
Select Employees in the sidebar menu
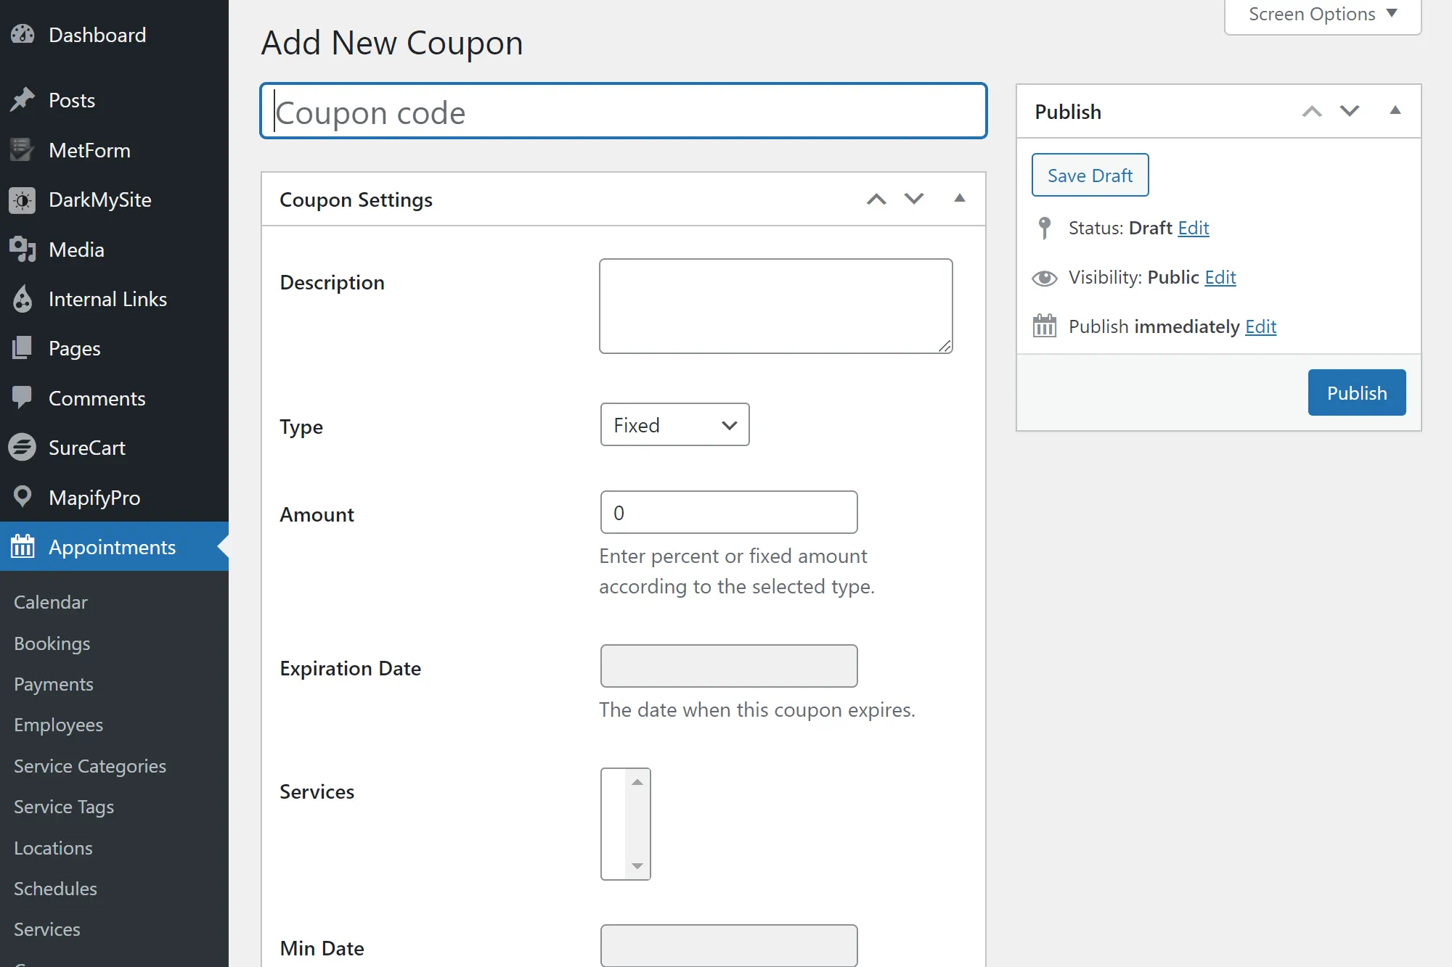tap(58, 724)
